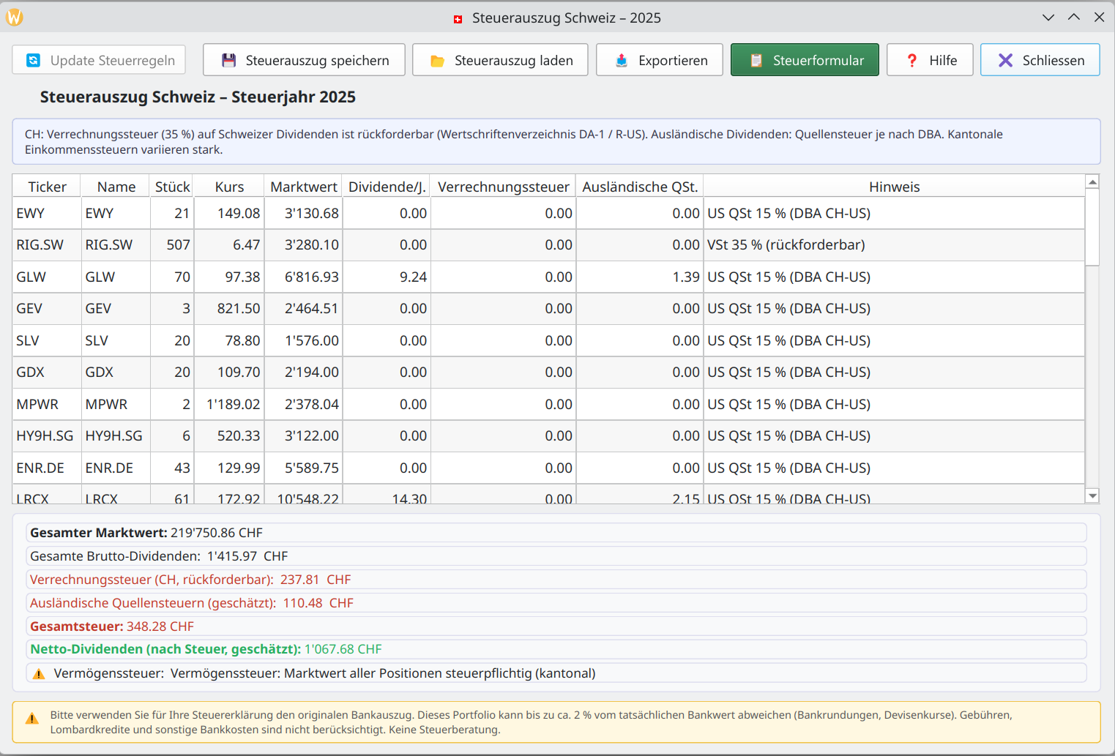
Task: Sort by the Marktwert column header
Action: pyautogui.click(x=304, y=187)
